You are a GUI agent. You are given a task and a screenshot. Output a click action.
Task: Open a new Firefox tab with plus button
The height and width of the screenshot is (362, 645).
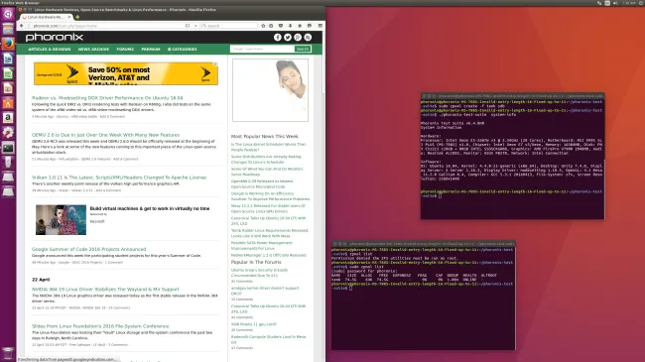pos(77,17)
